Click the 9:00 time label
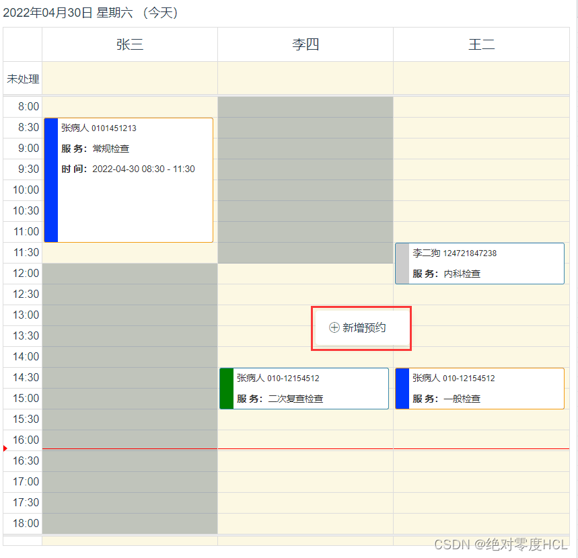 coord(28,148)
